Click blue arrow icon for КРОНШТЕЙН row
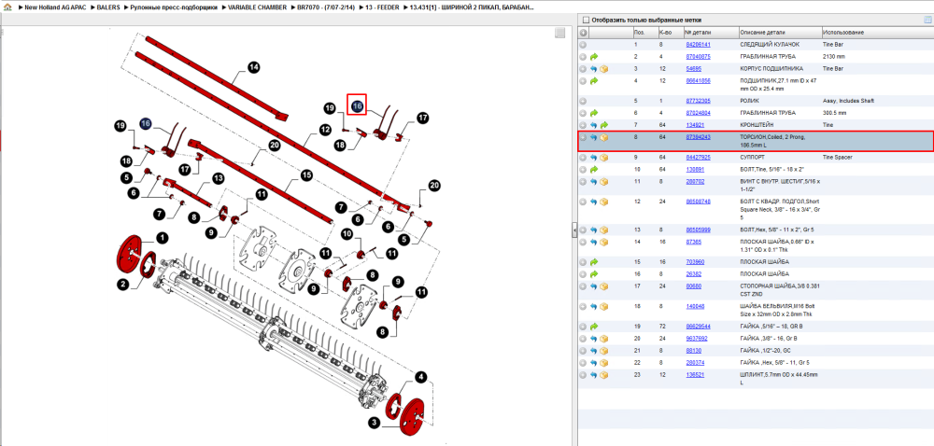Image resolution: width=934 pixels, height=446 pixels. click(594, 125)
